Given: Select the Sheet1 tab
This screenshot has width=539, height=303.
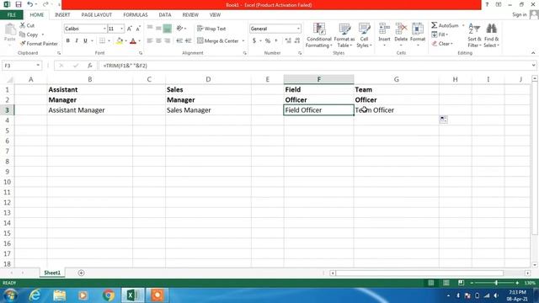Looking at the screenshot, I should (52, 273).
